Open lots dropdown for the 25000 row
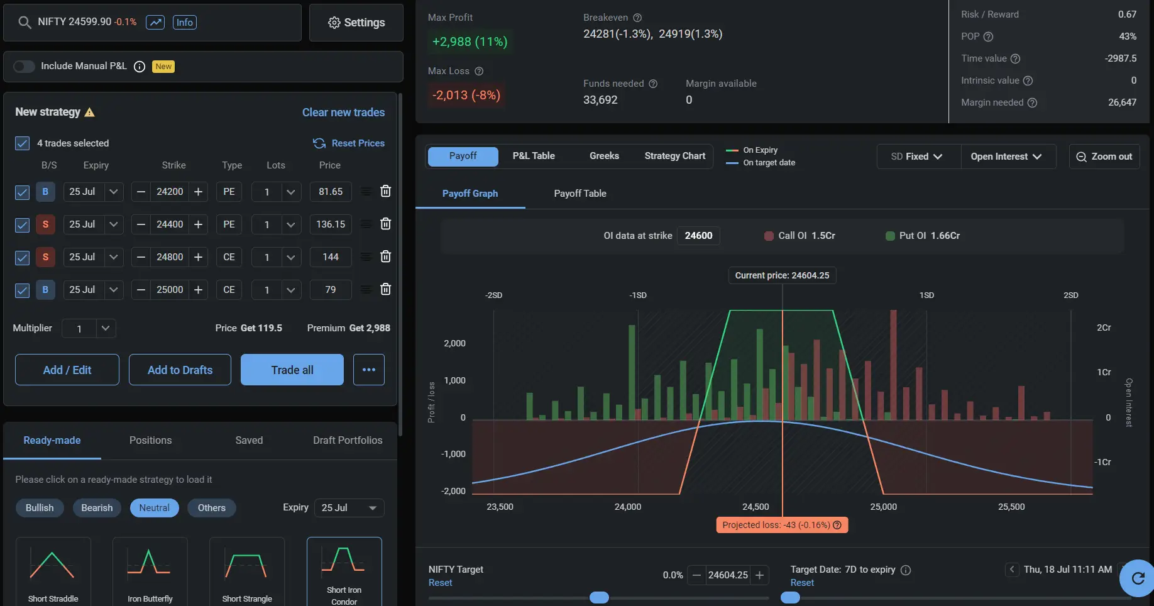 point(290,290)
